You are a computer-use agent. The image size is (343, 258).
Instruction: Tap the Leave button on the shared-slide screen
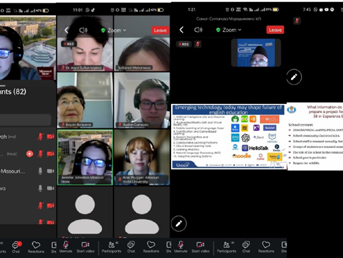pos(275,30)
